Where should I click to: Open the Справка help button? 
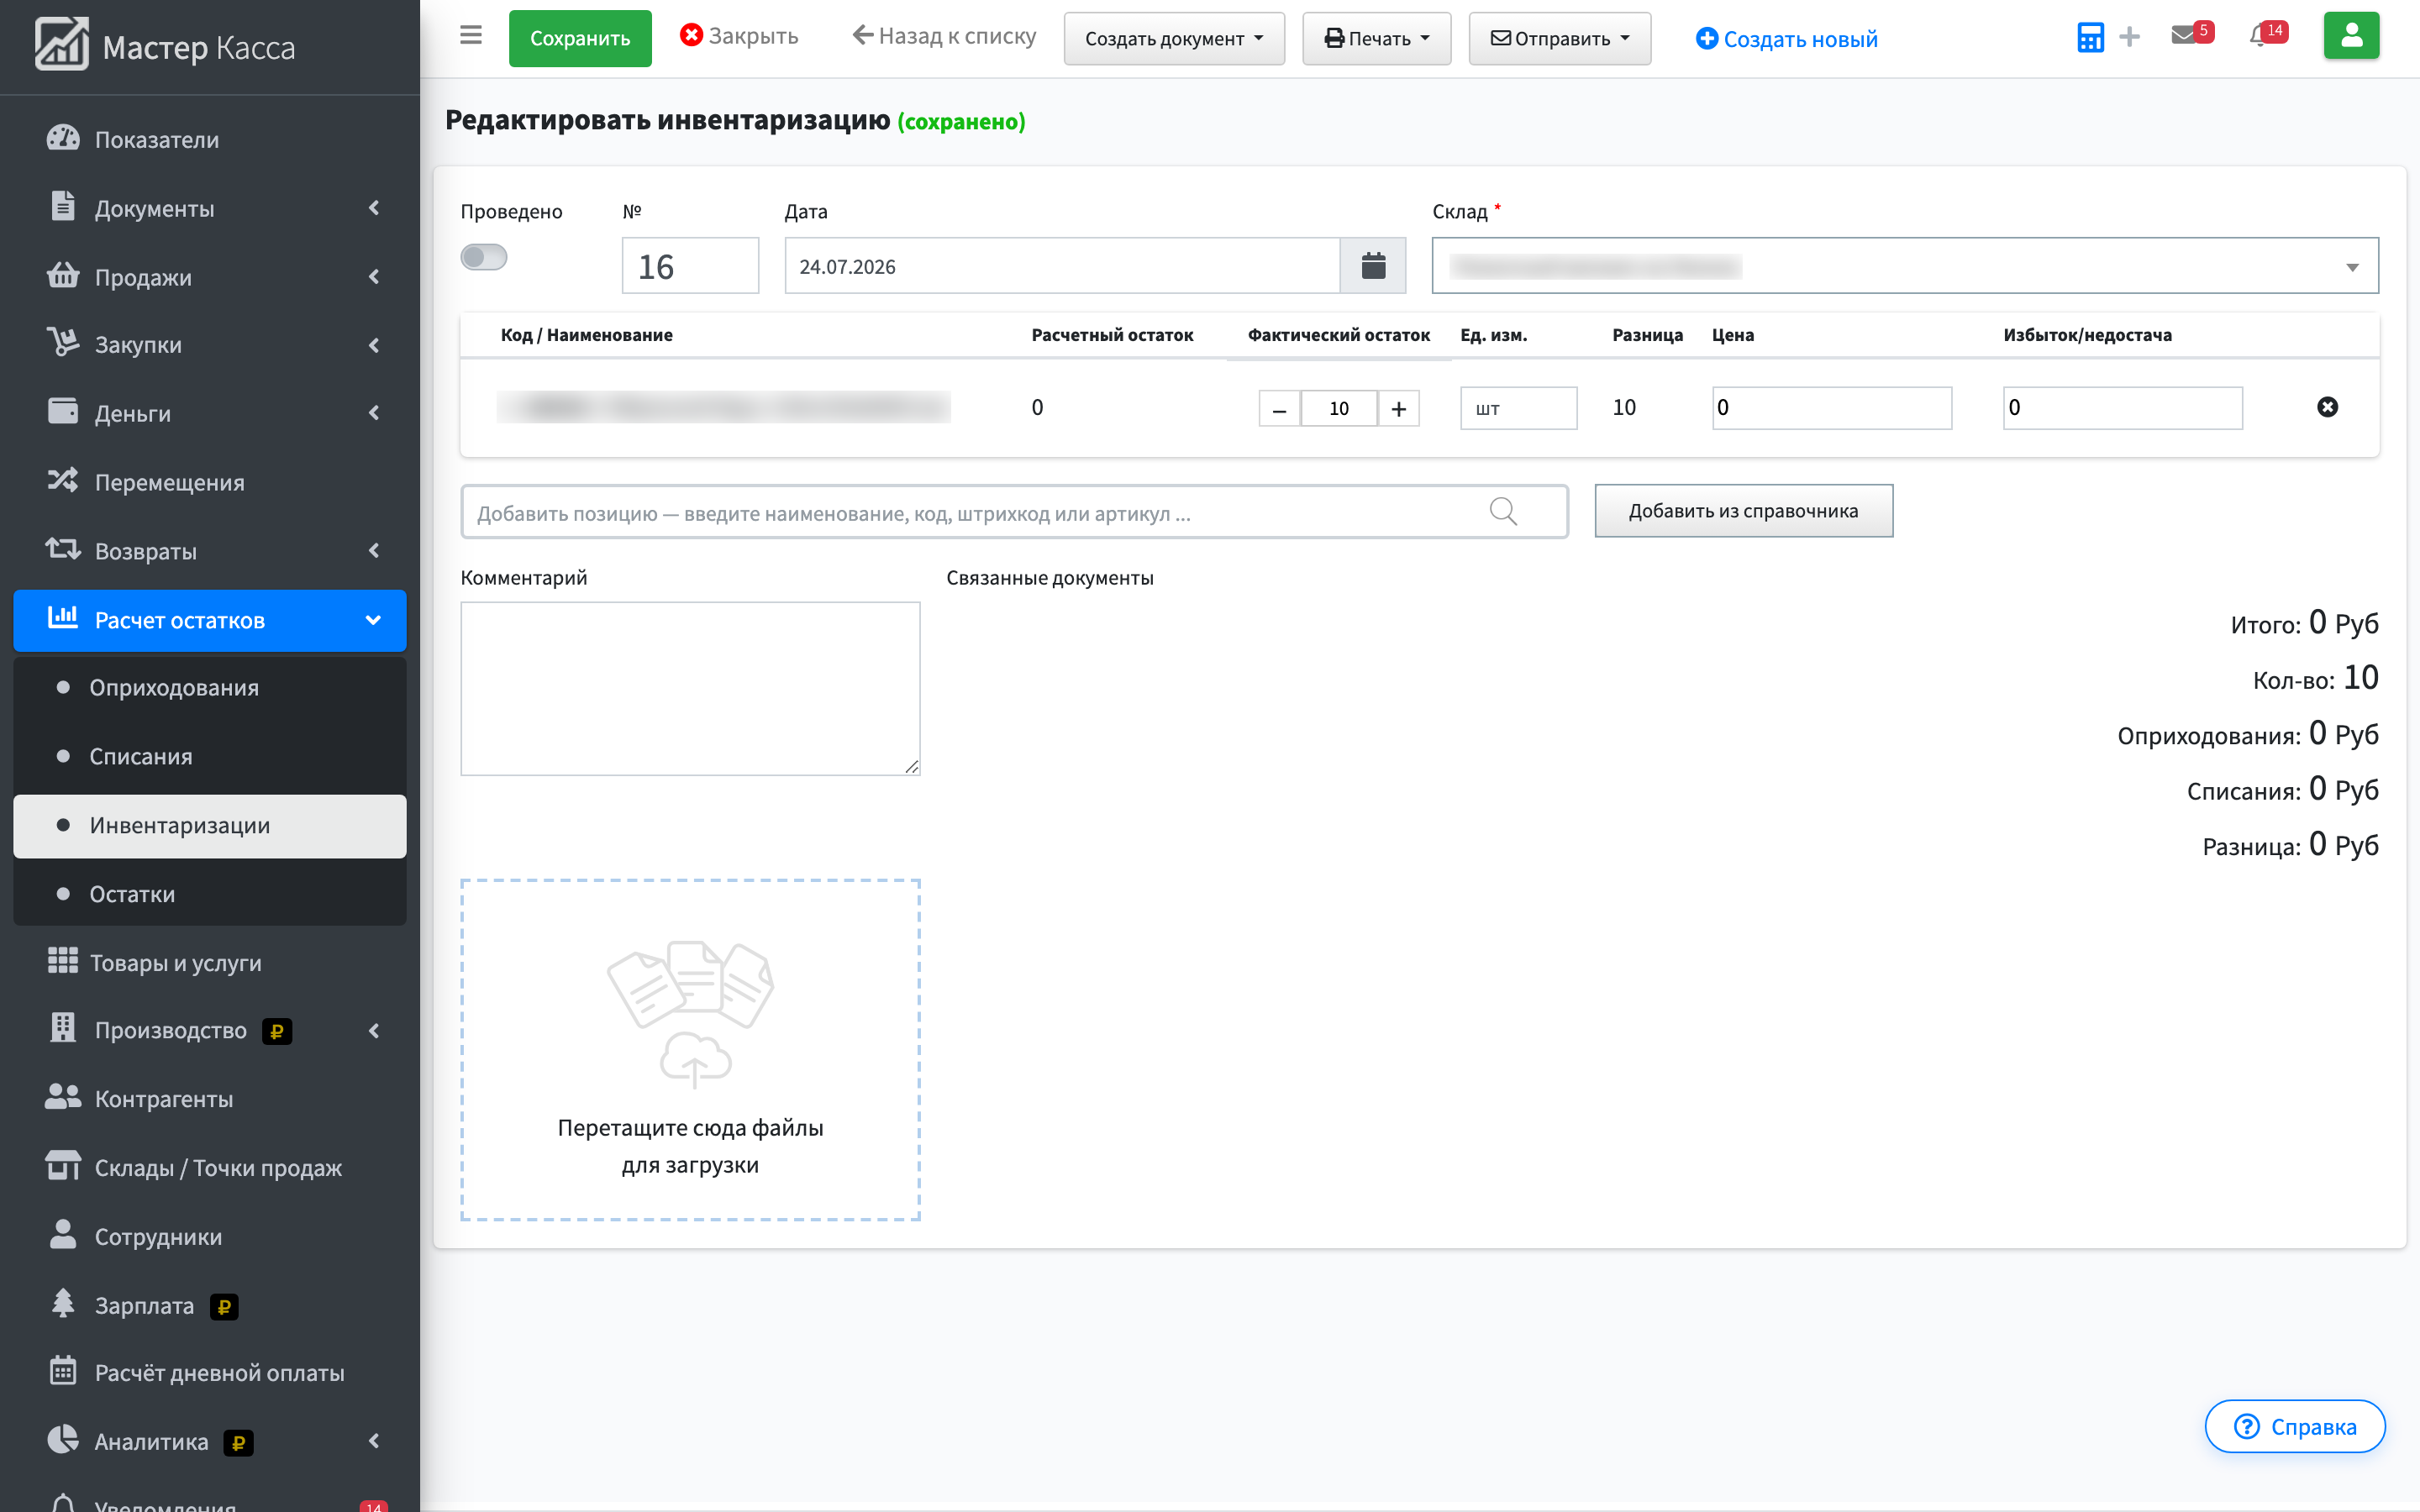click(2295, 1426)
